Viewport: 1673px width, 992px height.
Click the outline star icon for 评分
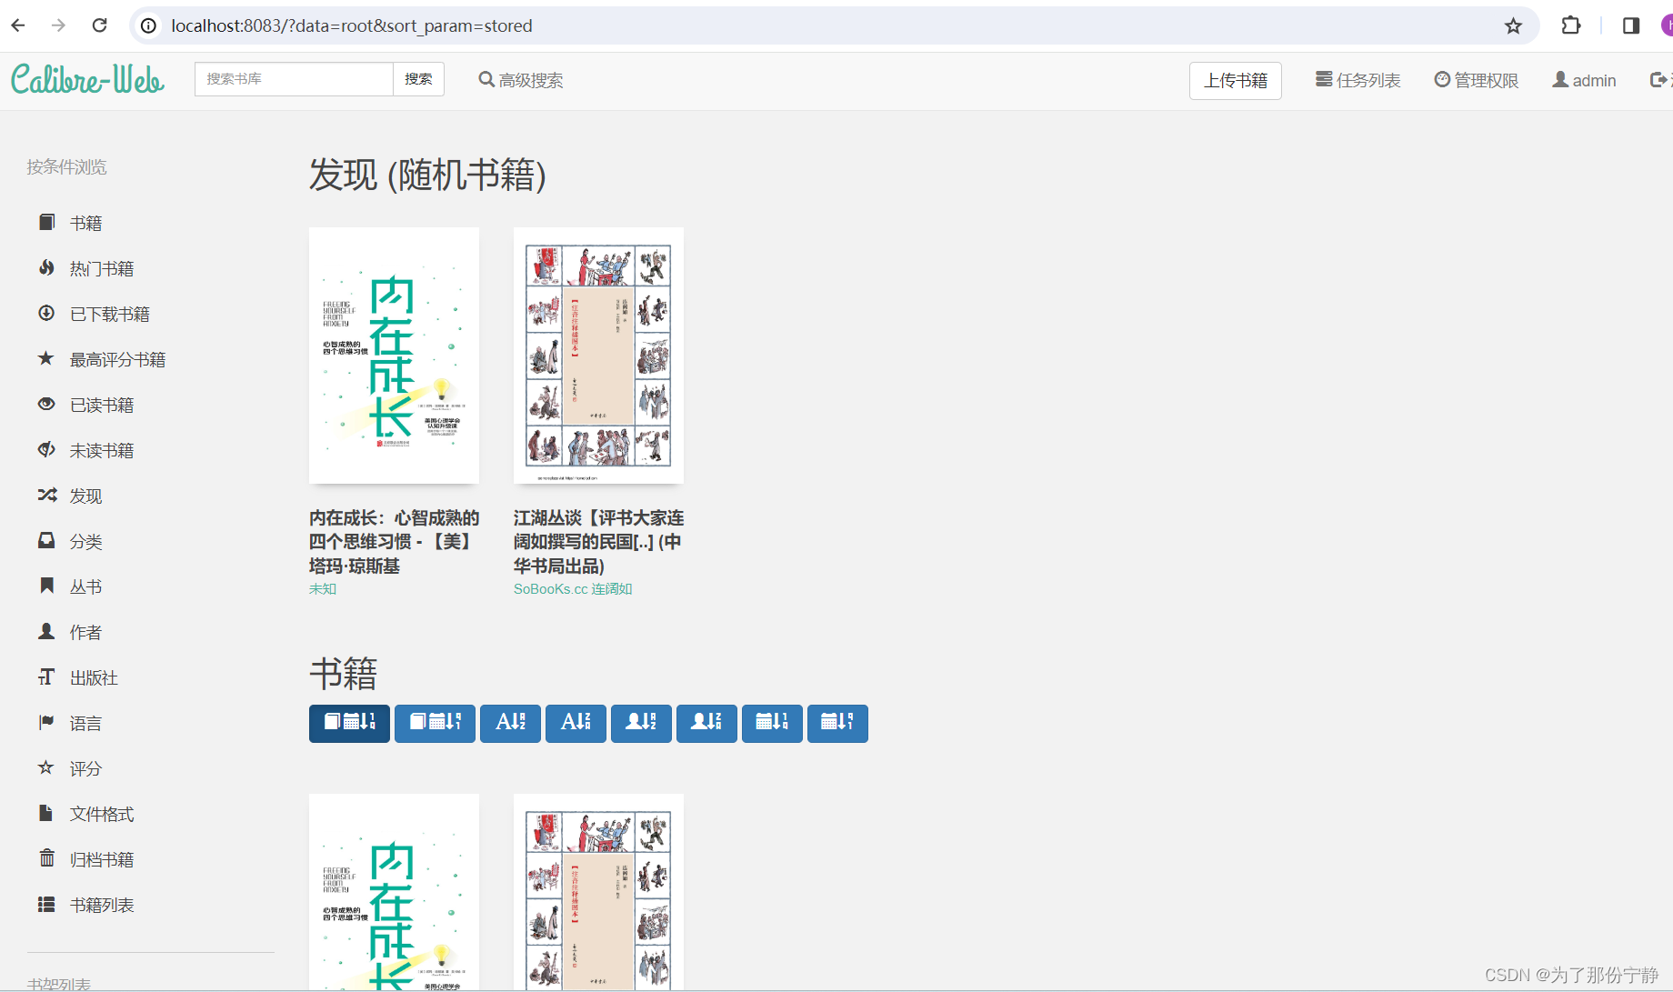[46, 767]
